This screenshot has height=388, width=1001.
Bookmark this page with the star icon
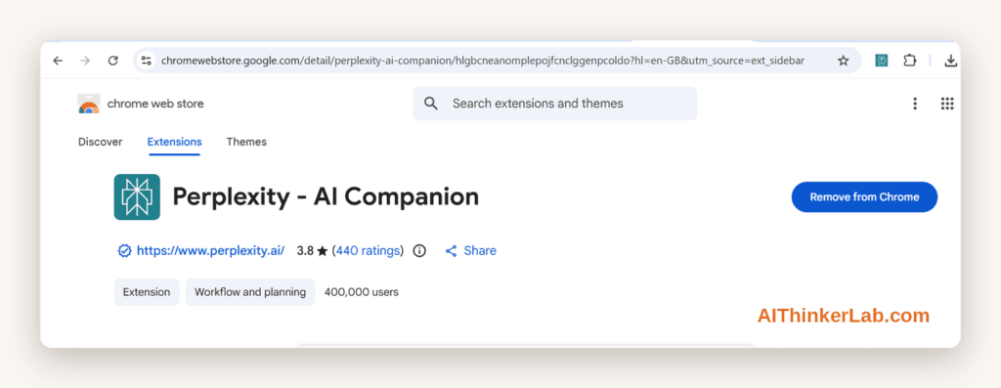(844, 61)
